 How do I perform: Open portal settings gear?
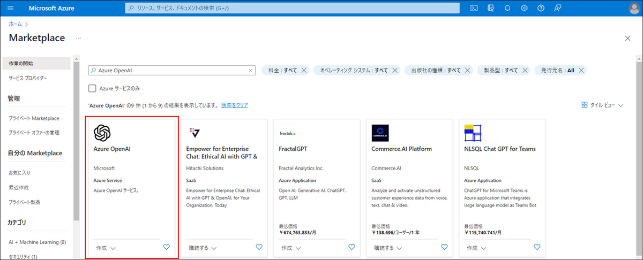click(x=524, y=8)
